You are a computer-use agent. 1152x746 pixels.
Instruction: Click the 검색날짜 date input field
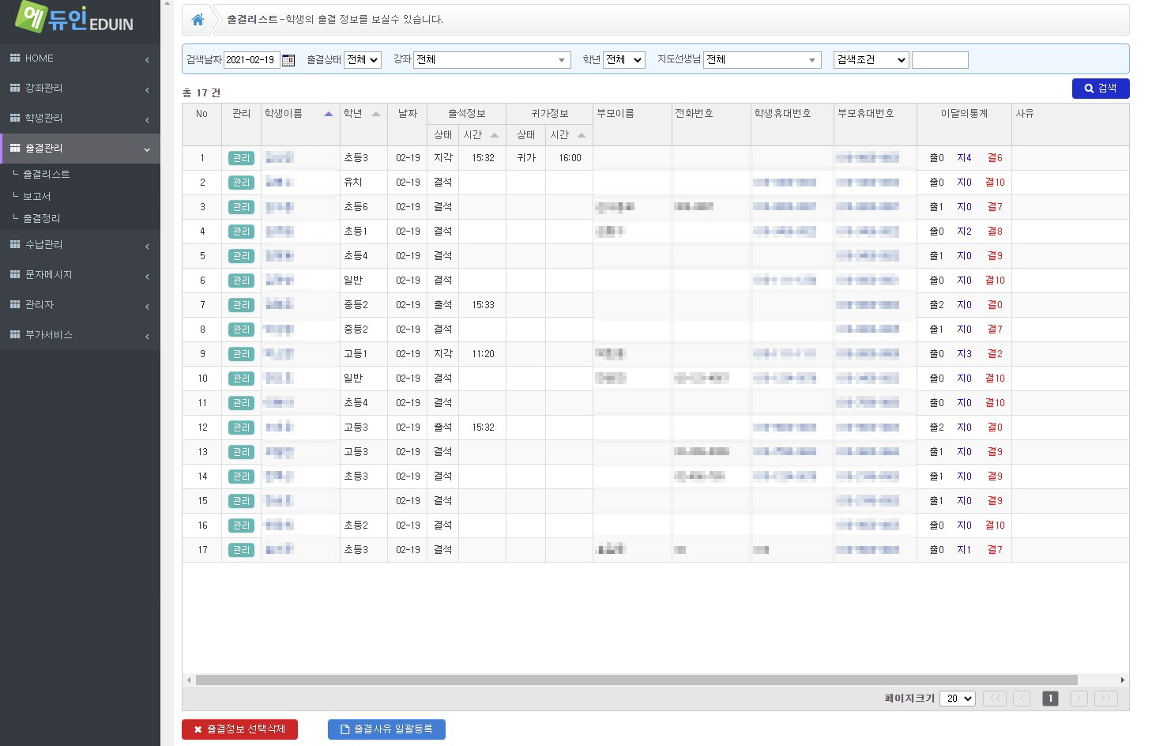click(252, 60)
